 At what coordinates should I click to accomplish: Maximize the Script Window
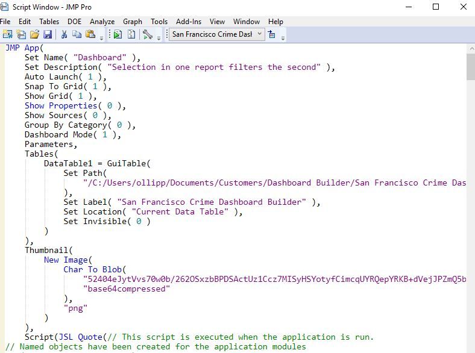click(436, 7)
